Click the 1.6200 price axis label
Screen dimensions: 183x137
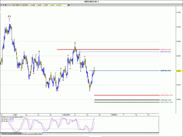(178, 85)
